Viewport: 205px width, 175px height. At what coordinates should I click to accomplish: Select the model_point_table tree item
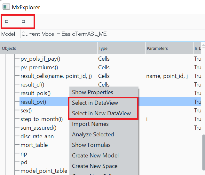point(44,171)
